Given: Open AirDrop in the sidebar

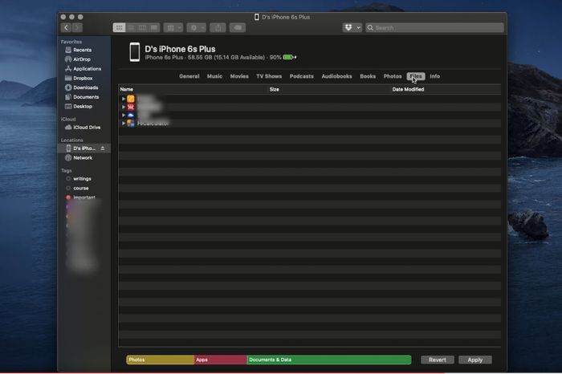Looking at the screenshot, I should point(81,59).
